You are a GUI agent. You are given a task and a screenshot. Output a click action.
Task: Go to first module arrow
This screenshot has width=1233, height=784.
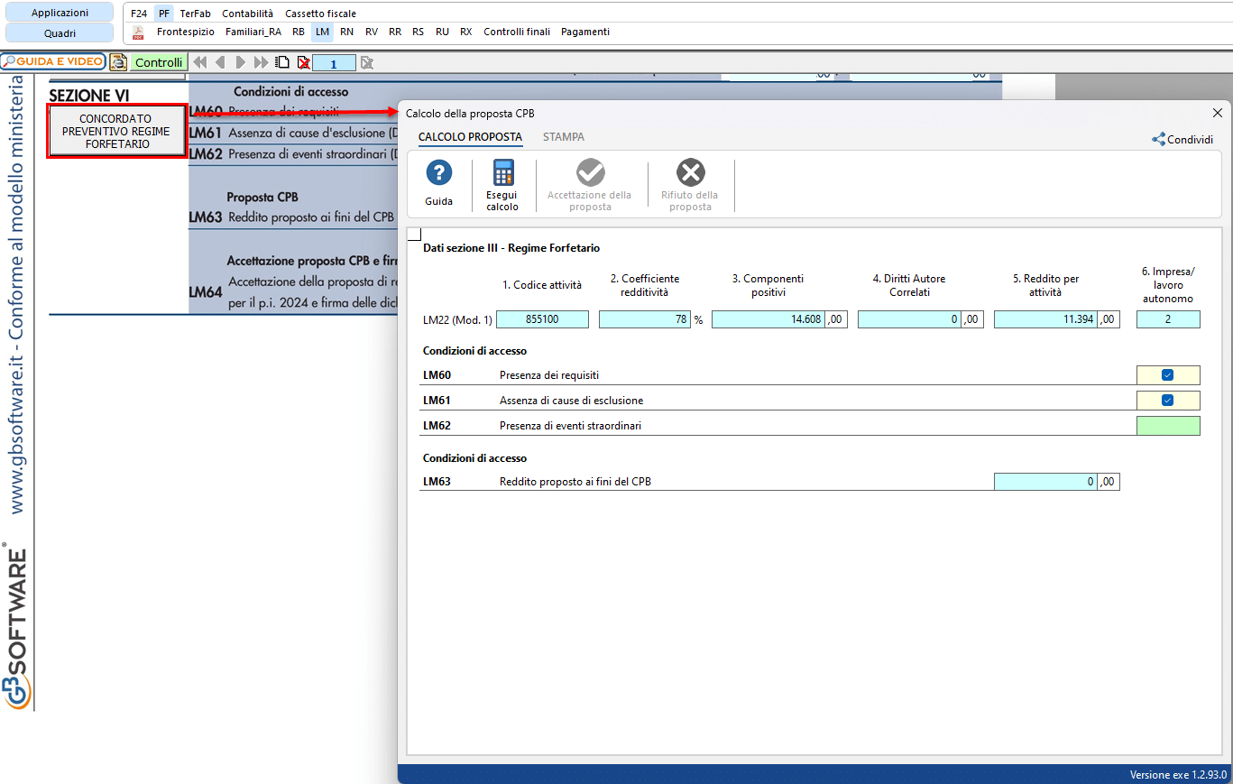[200, 62]
